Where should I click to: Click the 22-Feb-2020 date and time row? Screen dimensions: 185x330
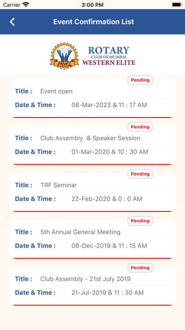tap(92, 199)
